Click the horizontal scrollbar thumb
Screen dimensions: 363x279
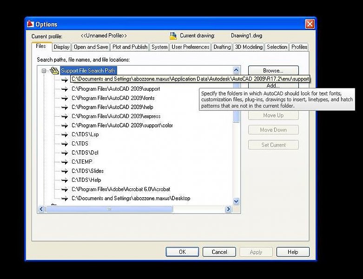pyautogui.click(x=109, y=209)
